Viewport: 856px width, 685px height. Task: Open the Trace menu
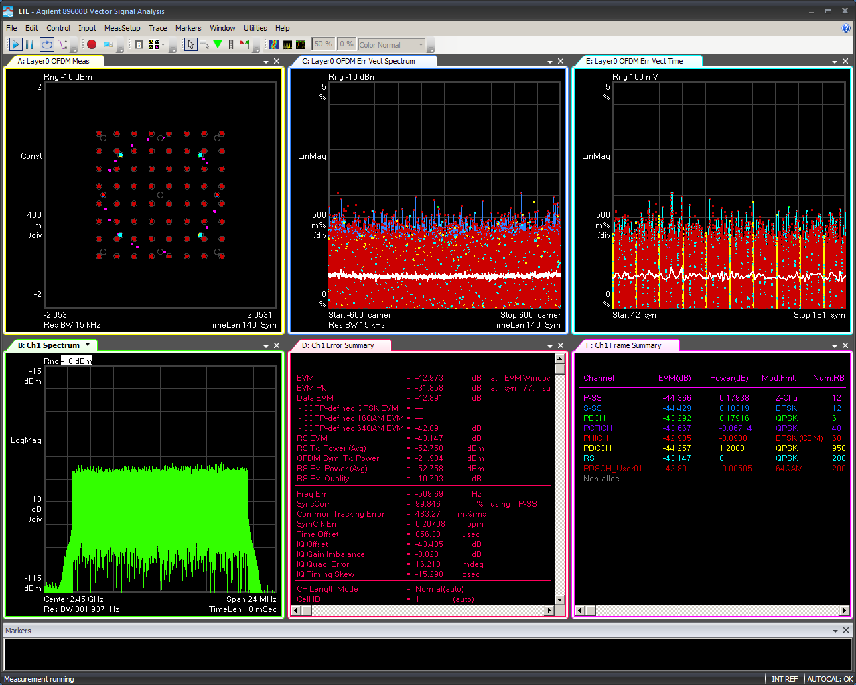pos(158,28)
